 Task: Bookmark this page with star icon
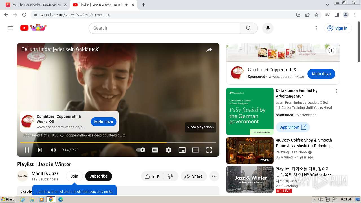[x=316, y=15]
